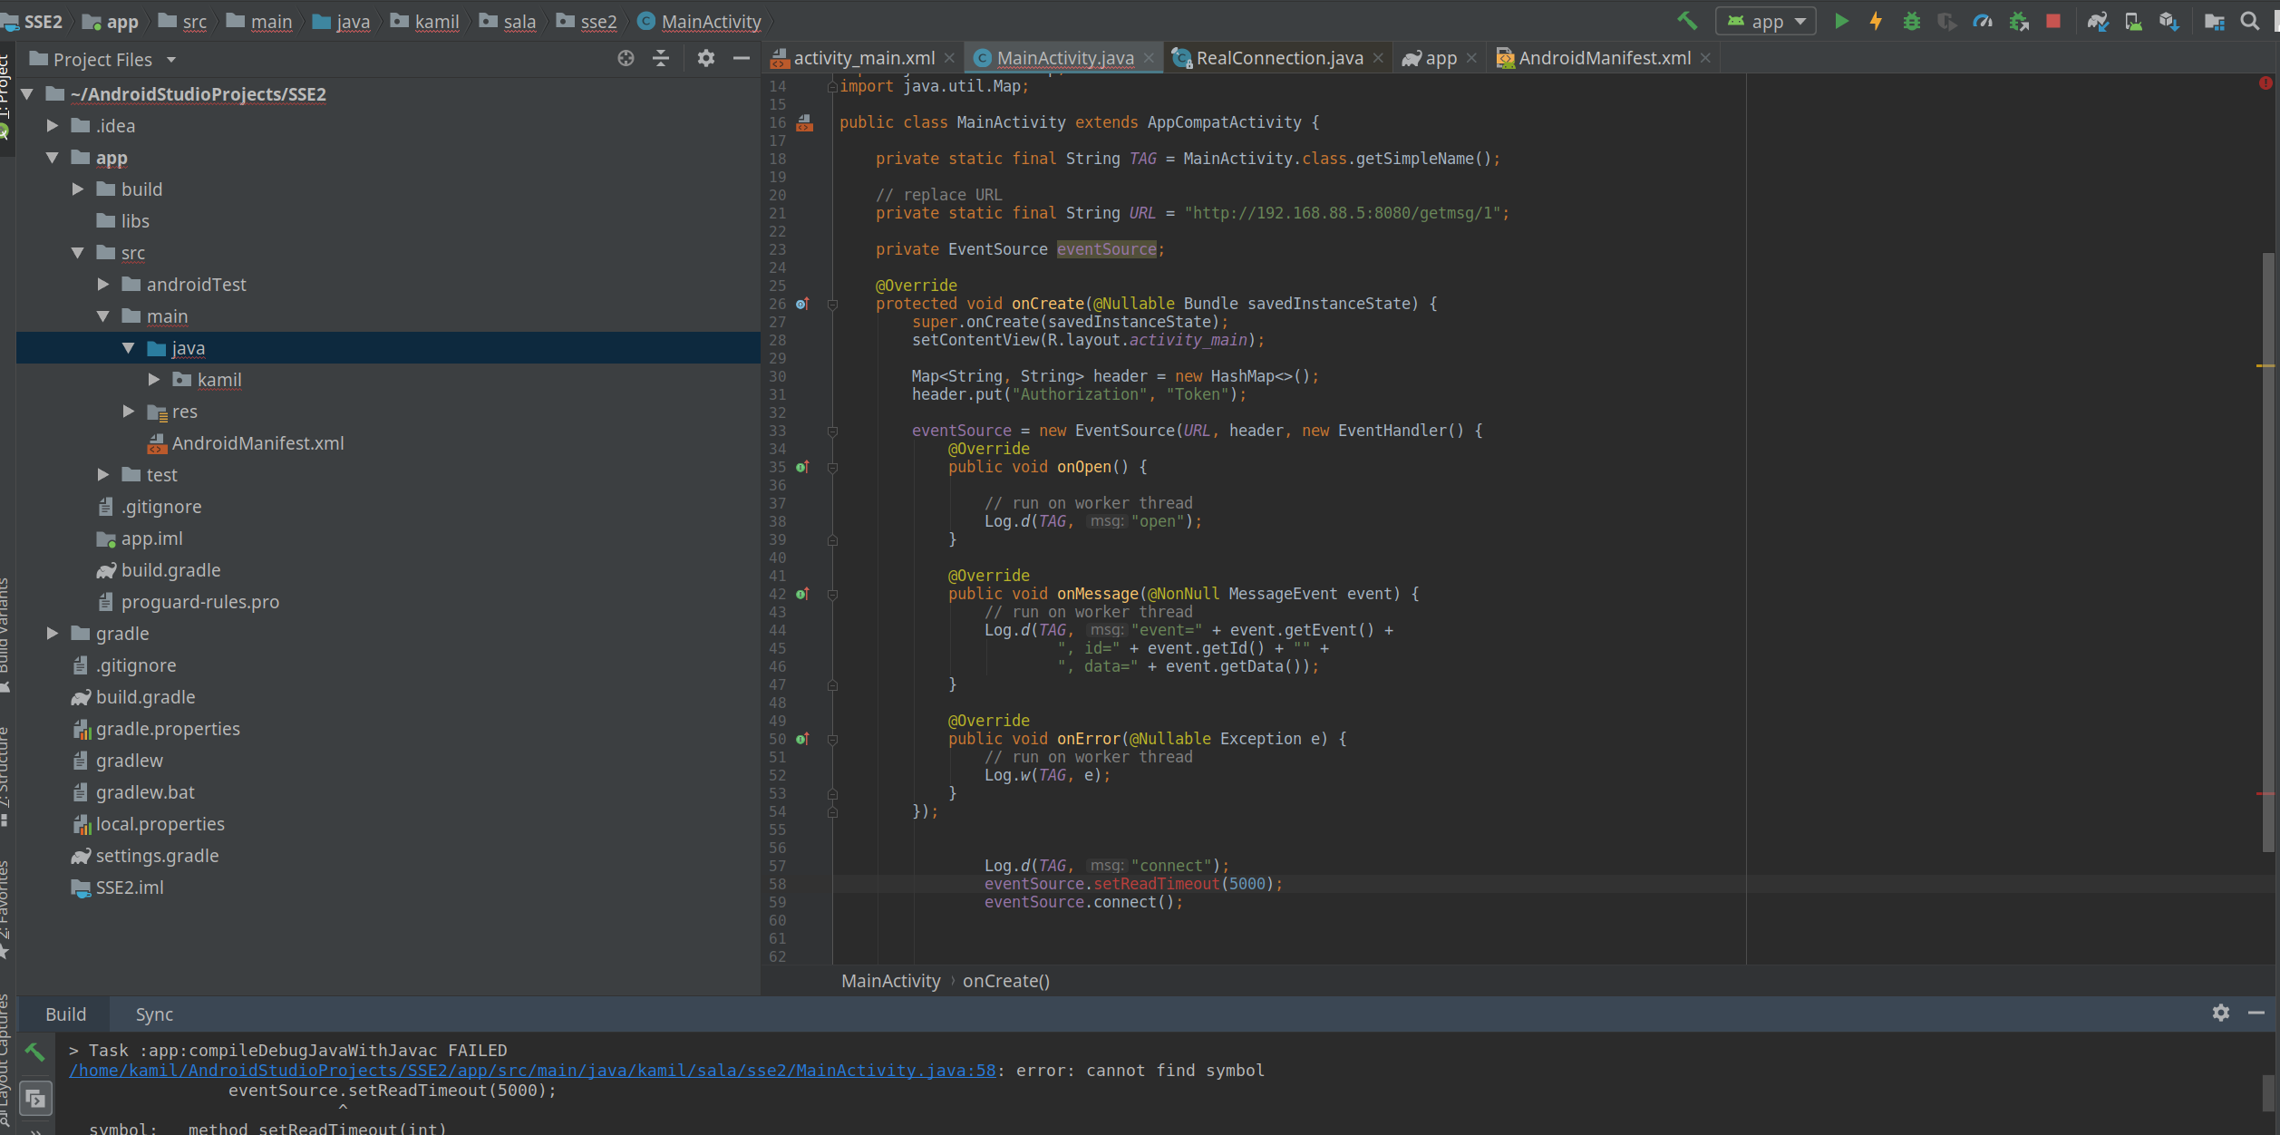Open the app run configuration dropdown

click(1765, 21)
